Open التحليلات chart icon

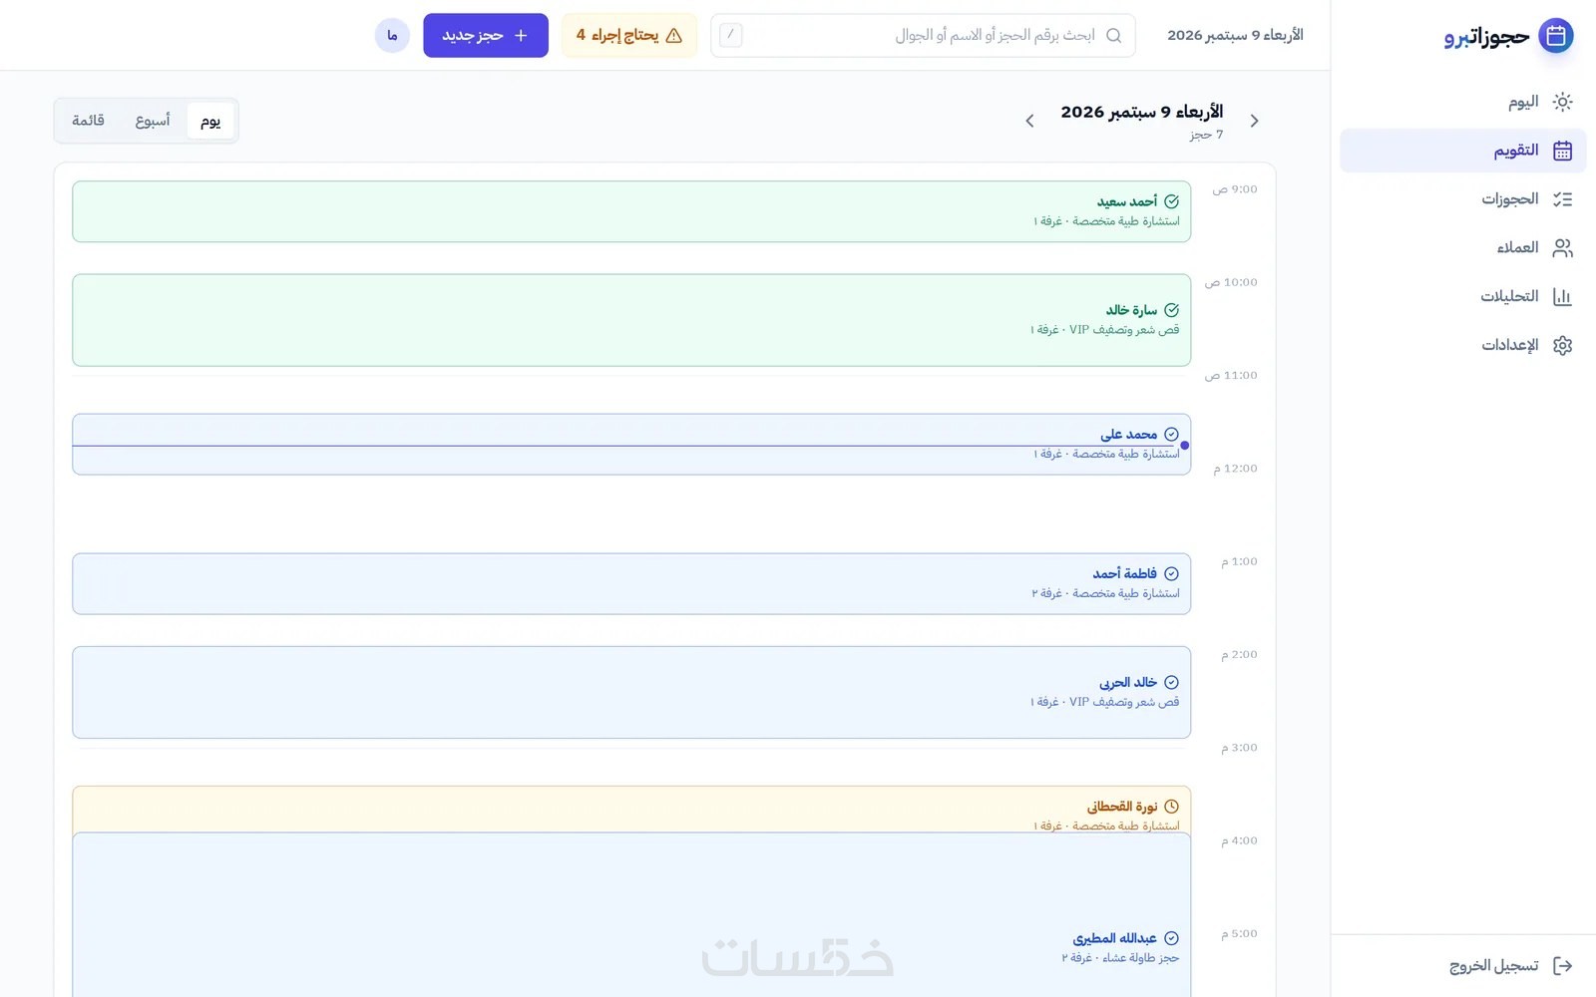coord(1562,296)
